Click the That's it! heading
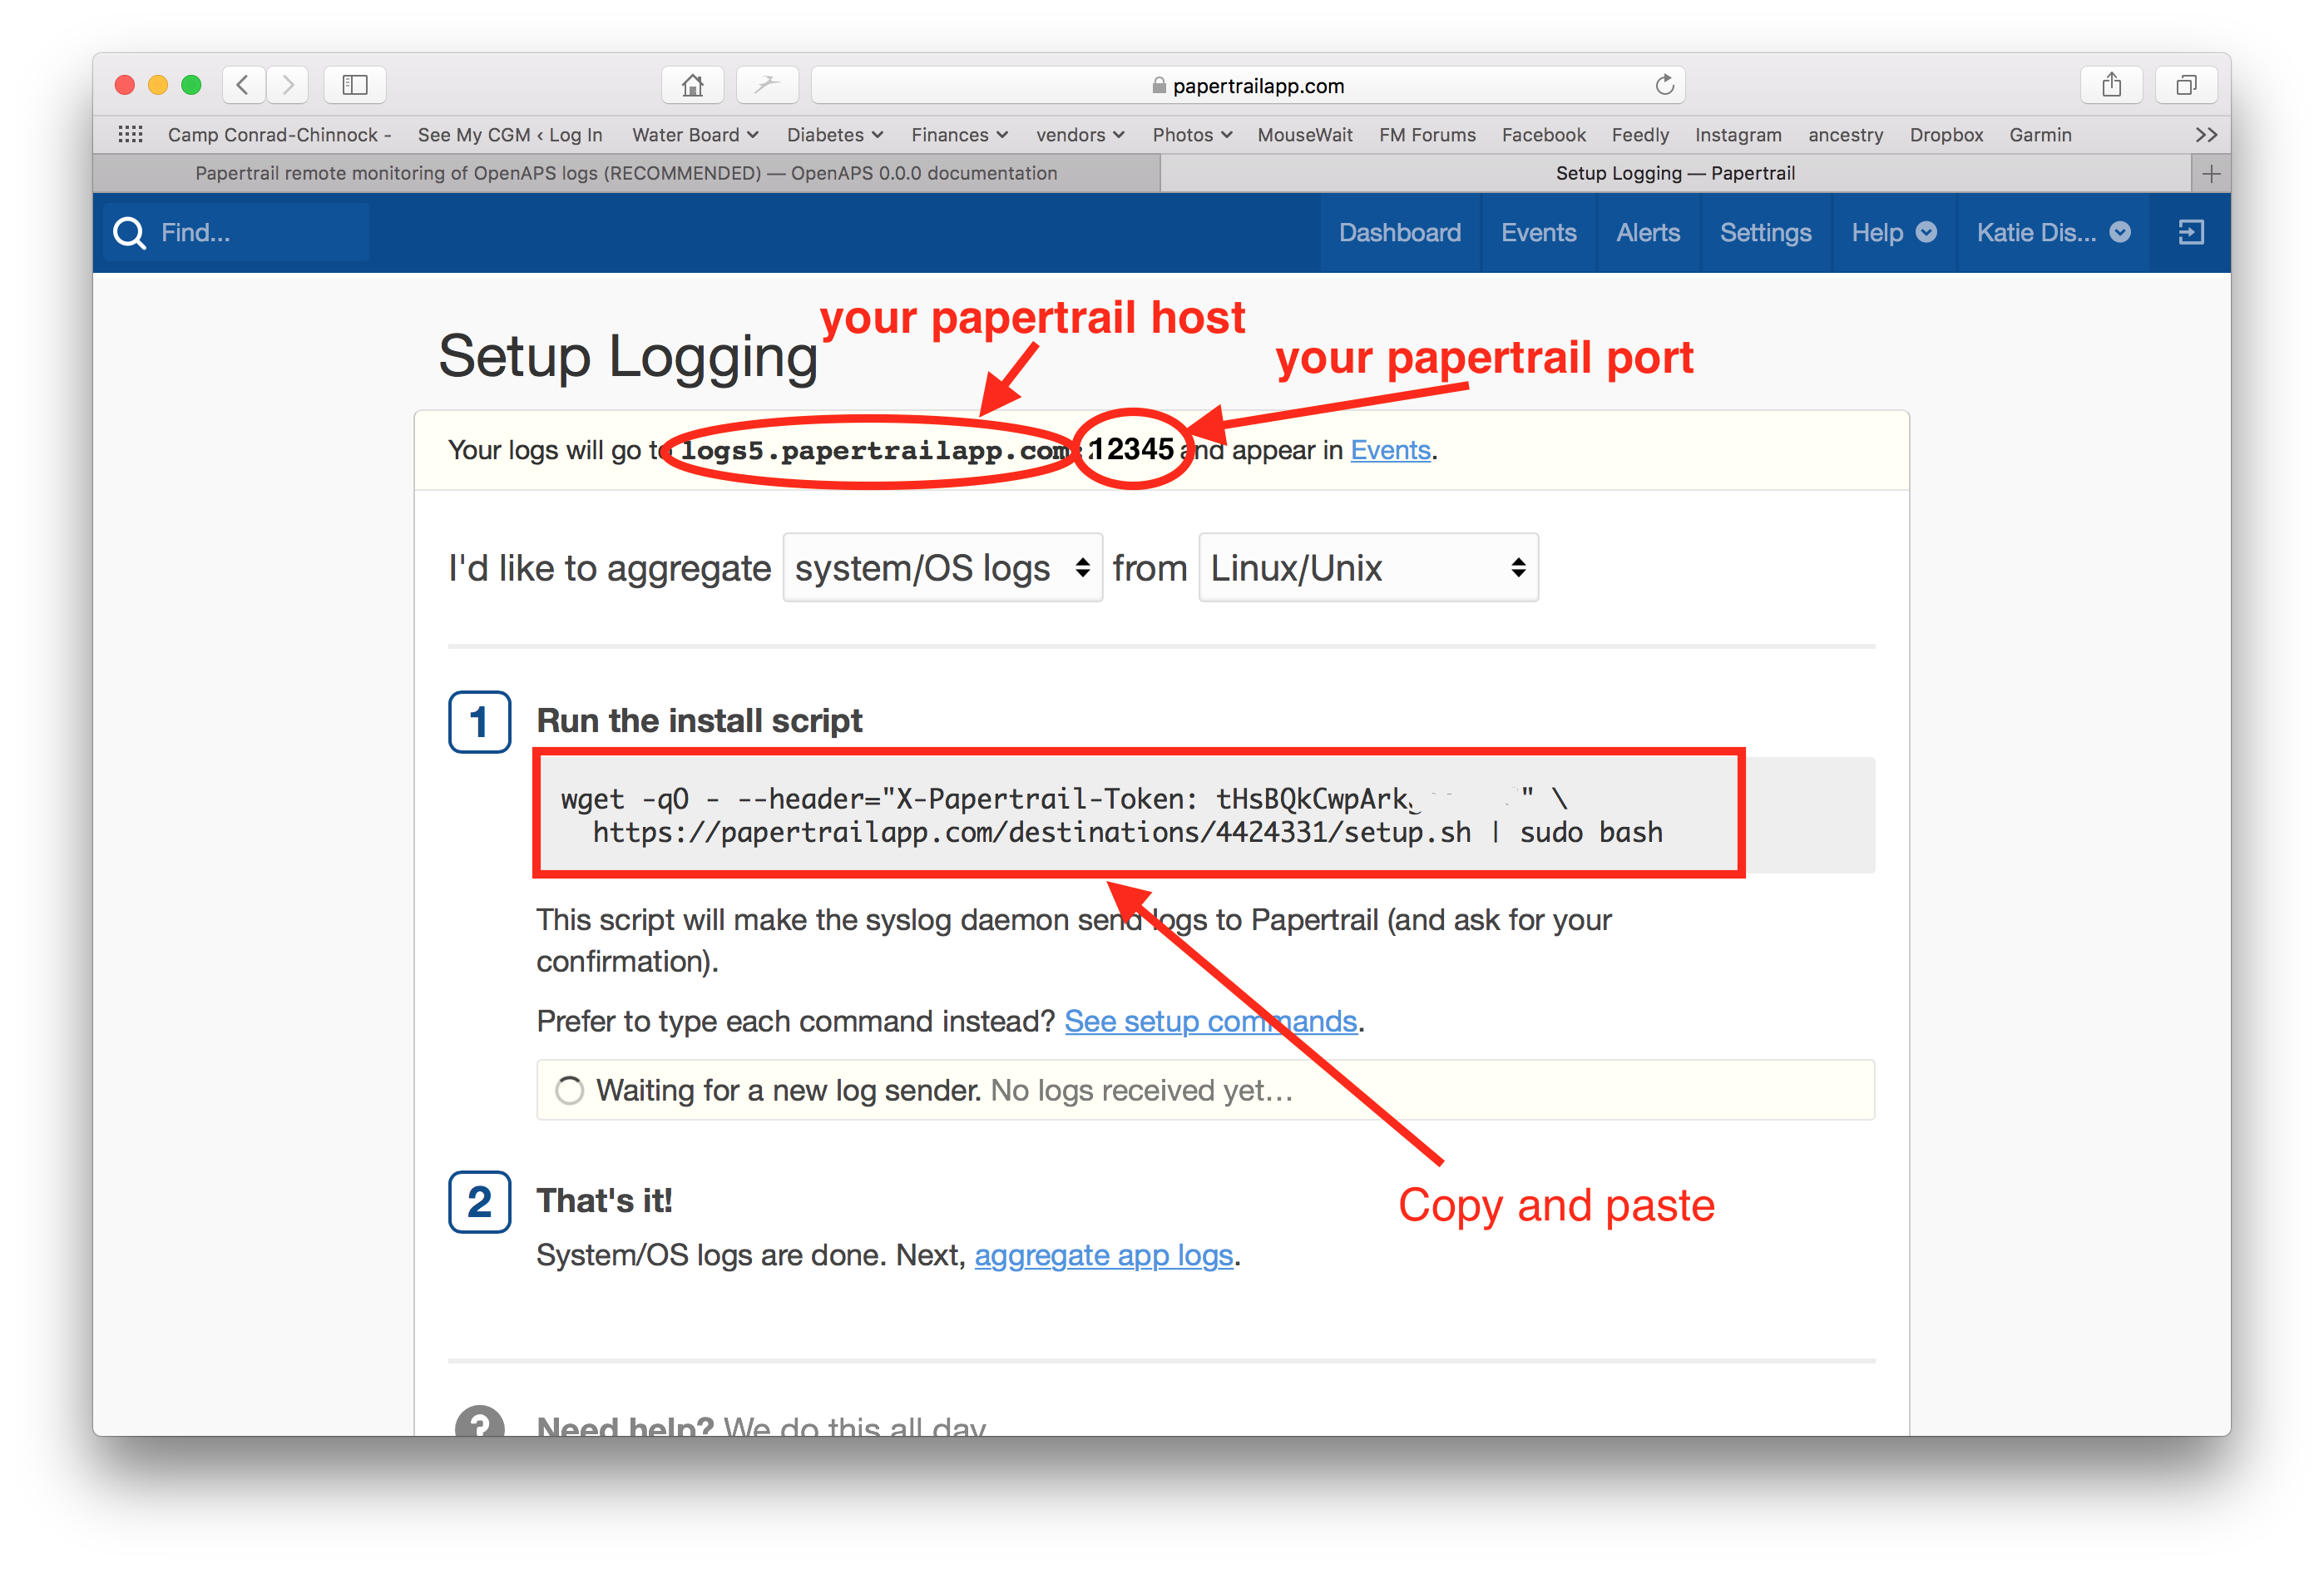2324x1569 pixels. point(604,1200)
